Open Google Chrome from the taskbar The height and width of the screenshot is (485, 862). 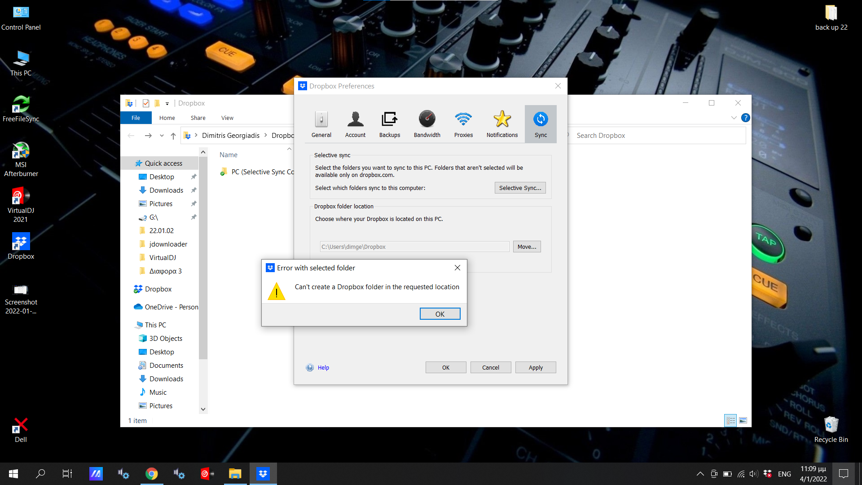click(x=151, y=473)
